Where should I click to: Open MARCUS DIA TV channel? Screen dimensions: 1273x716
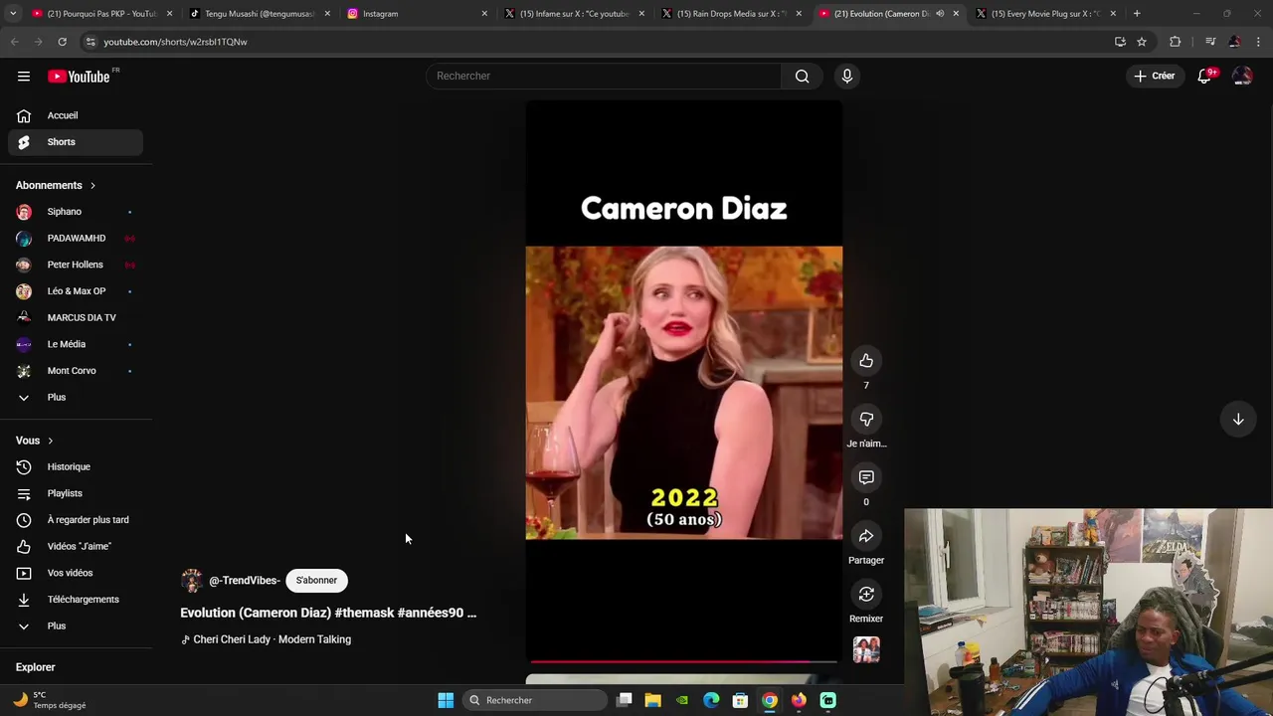(x=76, y=318)
